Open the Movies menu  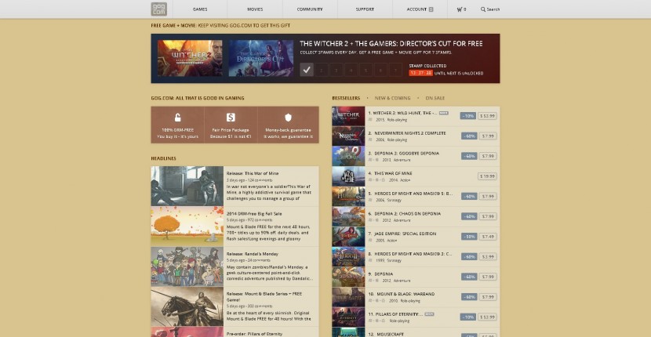point(255,9)
